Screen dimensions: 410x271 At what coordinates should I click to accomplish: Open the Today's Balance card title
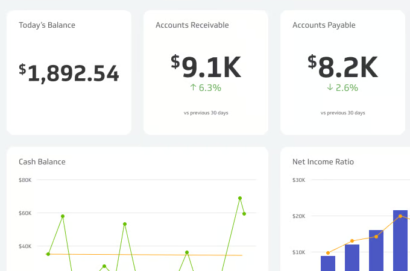[x=47, y=25]
